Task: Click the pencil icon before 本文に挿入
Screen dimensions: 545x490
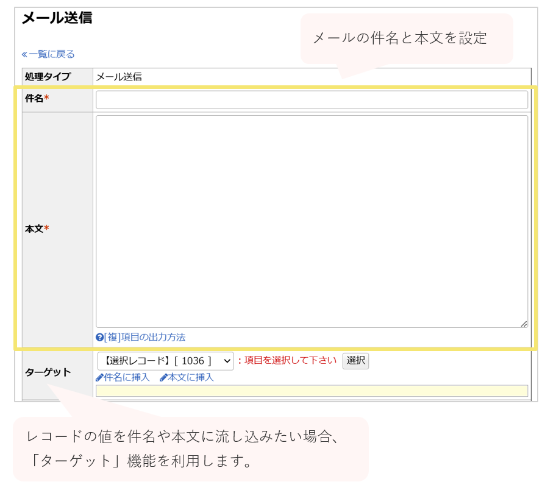Action: [163, 378]
